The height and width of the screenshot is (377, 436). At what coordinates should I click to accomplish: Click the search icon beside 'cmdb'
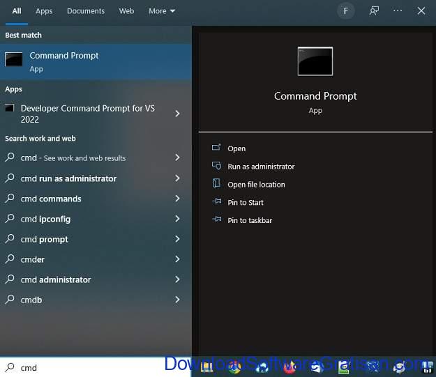click(10, 300)
